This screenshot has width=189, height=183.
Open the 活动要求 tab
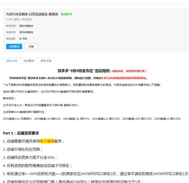click(x=29, y=61)
